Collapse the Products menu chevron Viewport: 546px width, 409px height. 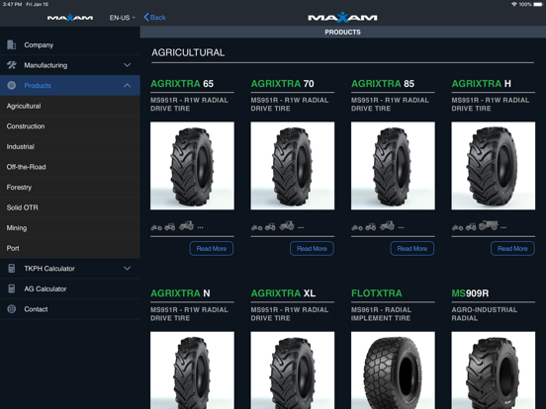127,85
